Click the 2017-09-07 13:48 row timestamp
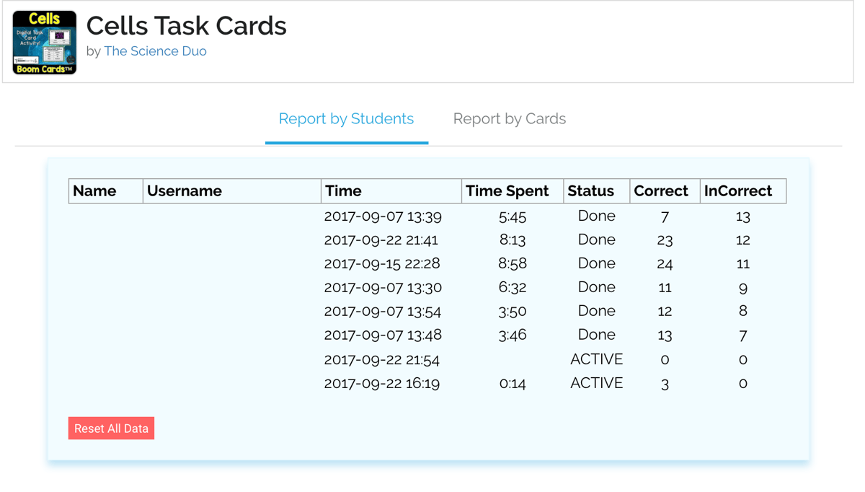The image size is (865, 492). click(x=383, y=335)
